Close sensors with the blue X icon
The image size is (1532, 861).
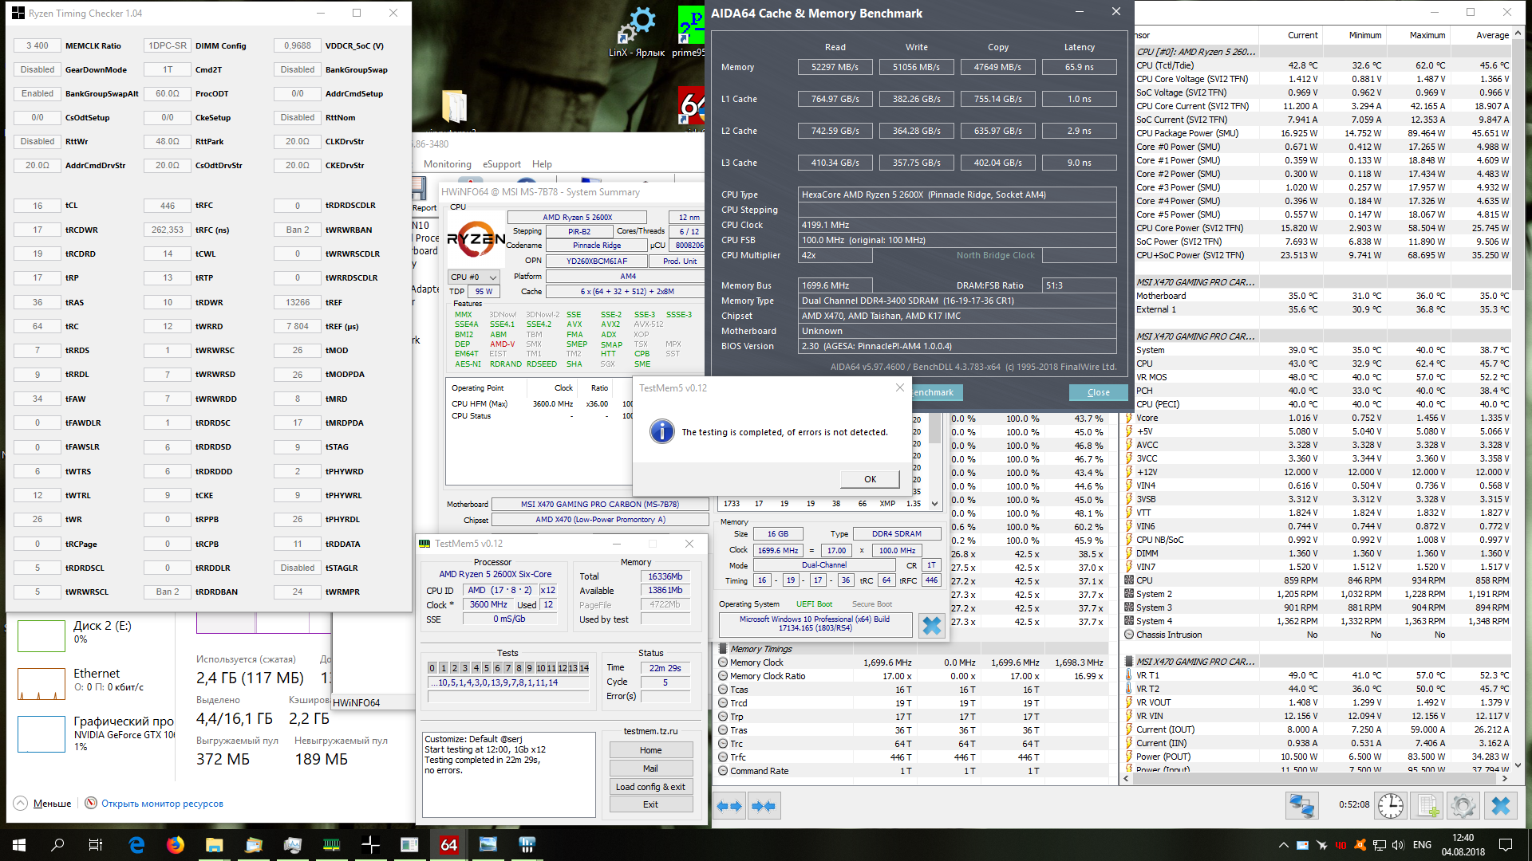[1500, 806]
